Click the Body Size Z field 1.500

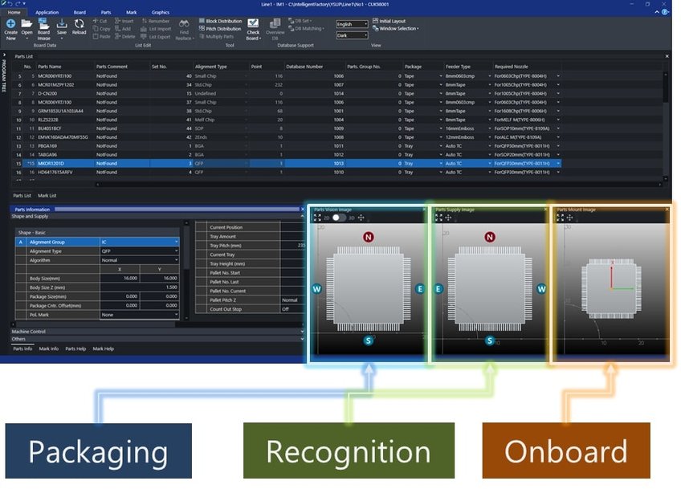[x=140, y=287]
